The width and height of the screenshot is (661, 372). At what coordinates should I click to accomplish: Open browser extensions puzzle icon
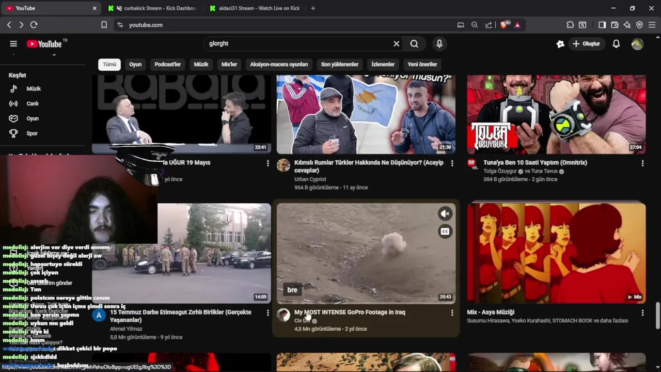570,25
